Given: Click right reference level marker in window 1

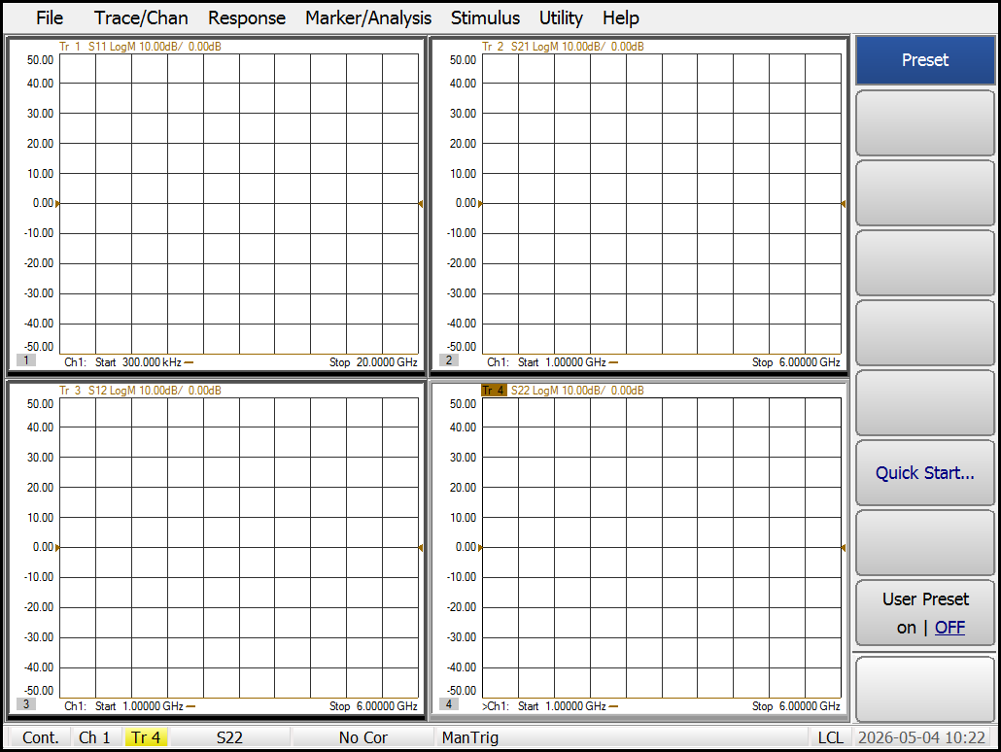Looking at the screenshot, I should pyautogui.click(x=421, y=204).
